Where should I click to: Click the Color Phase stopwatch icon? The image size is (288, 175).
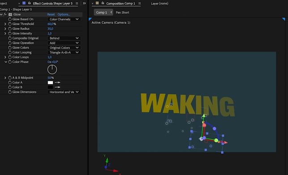click(10, 62)
